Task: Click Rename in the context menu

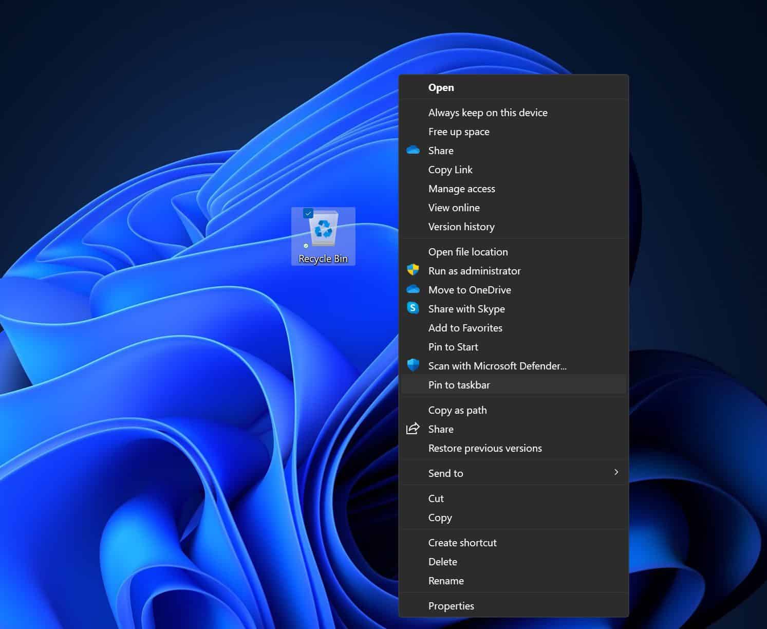Action: (445, 581)
